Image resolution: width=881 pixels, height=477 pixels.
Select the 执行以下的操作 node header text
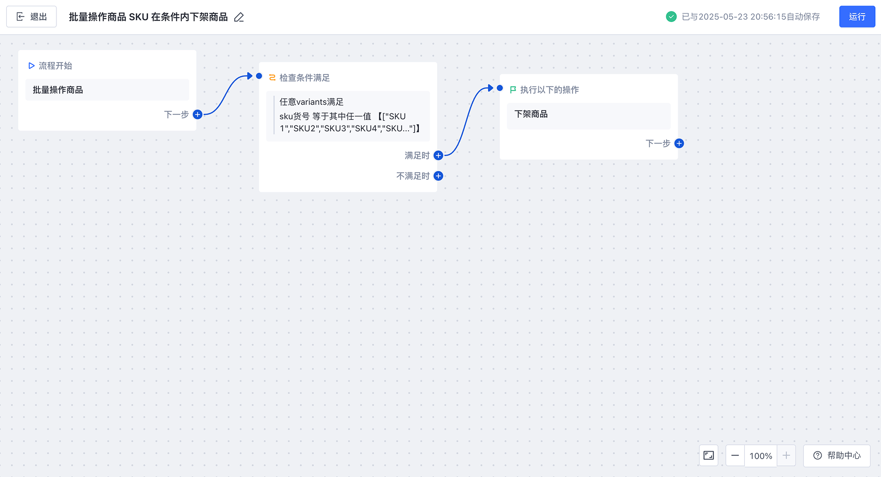tap(550, 90)
